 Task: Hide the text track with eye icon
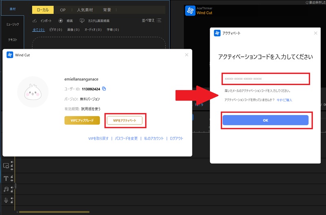click(x=12, y=180)
